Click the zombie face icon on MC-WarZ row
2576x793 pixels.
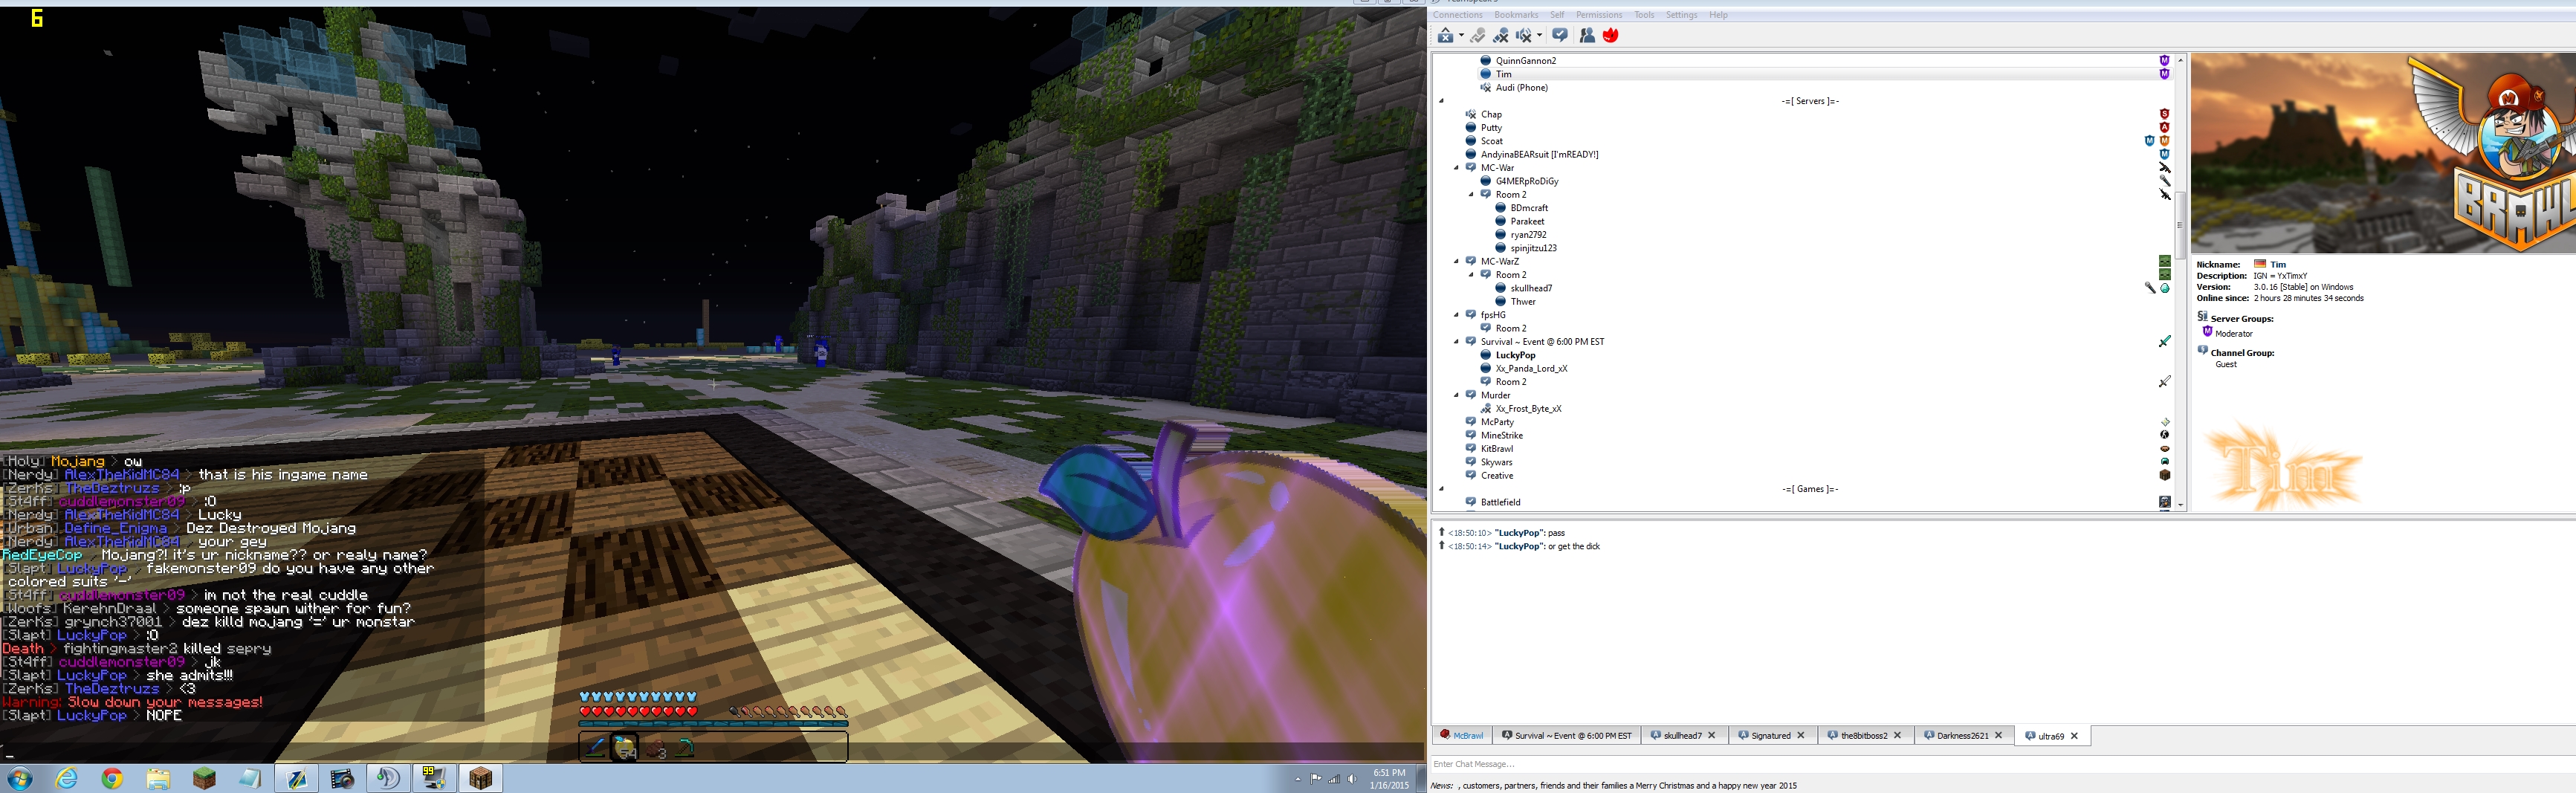[x=2164, y=262]
